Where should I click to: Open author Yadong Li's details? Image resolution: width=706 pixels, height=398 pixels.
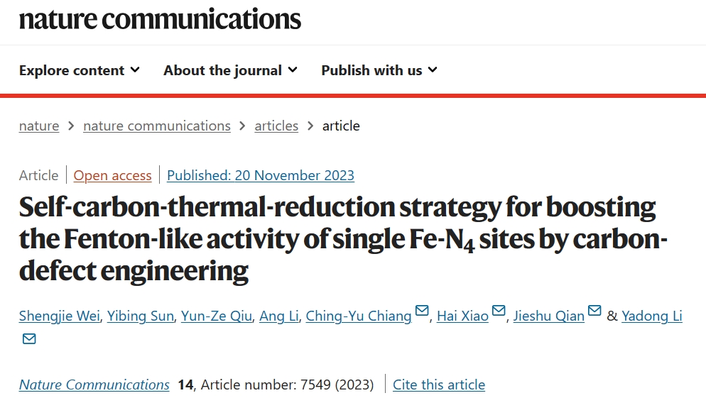coord(652,316)
